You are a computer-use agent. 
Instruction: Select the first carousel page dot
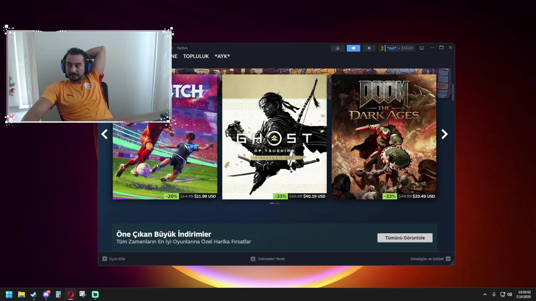(x=272, y=203)
